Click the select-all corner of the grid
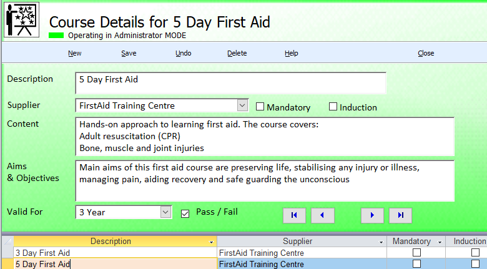Screen dimensions: 487x269 [x=7, y=242]
